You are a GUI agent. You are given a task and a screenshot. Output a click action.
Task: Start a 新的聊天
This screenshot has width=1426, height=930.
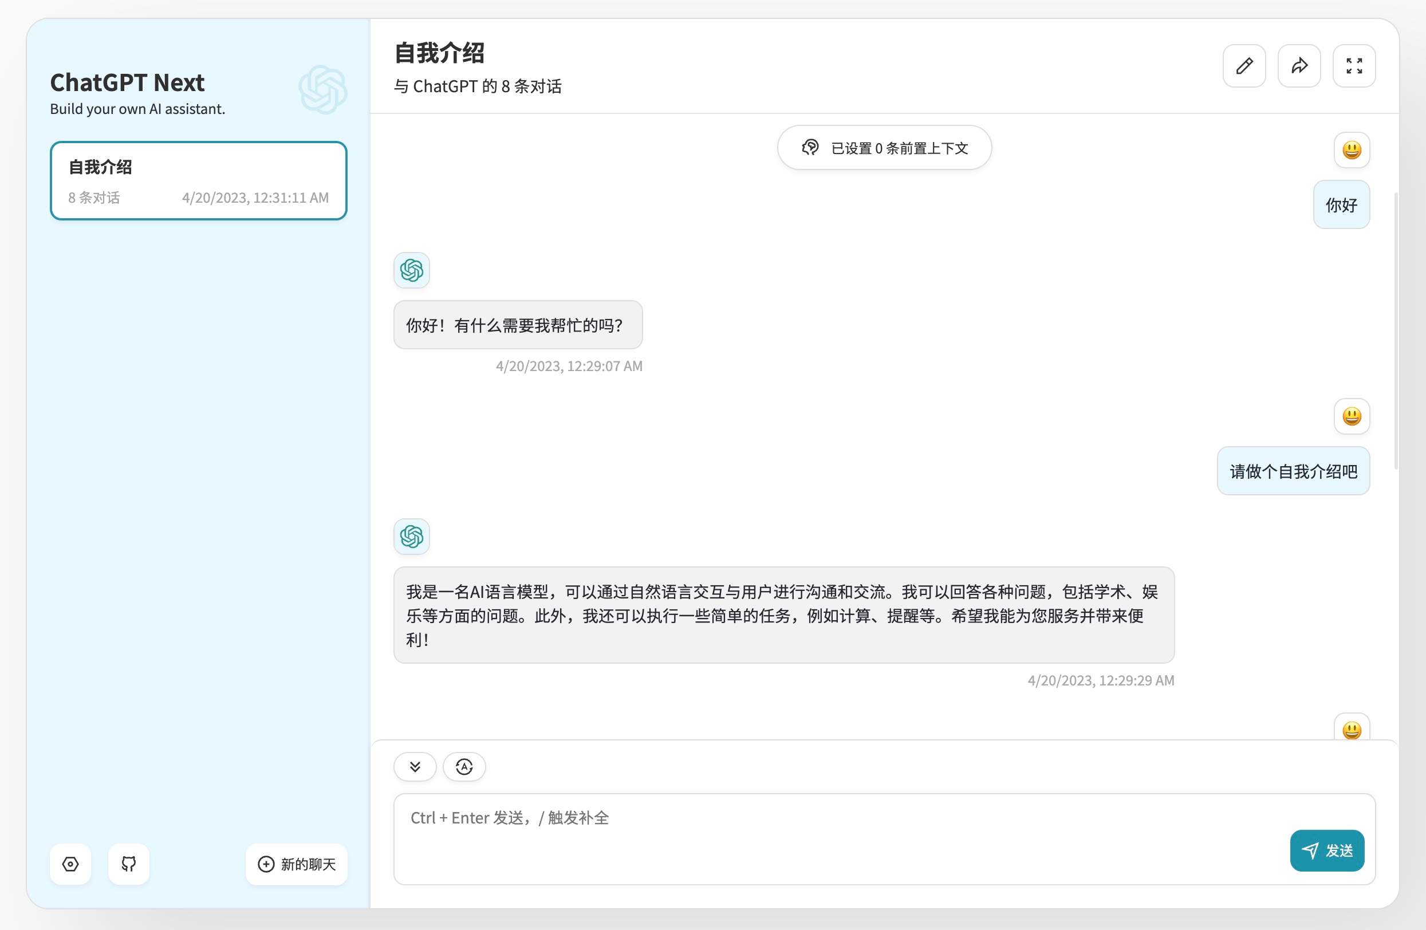click(297, 864)
